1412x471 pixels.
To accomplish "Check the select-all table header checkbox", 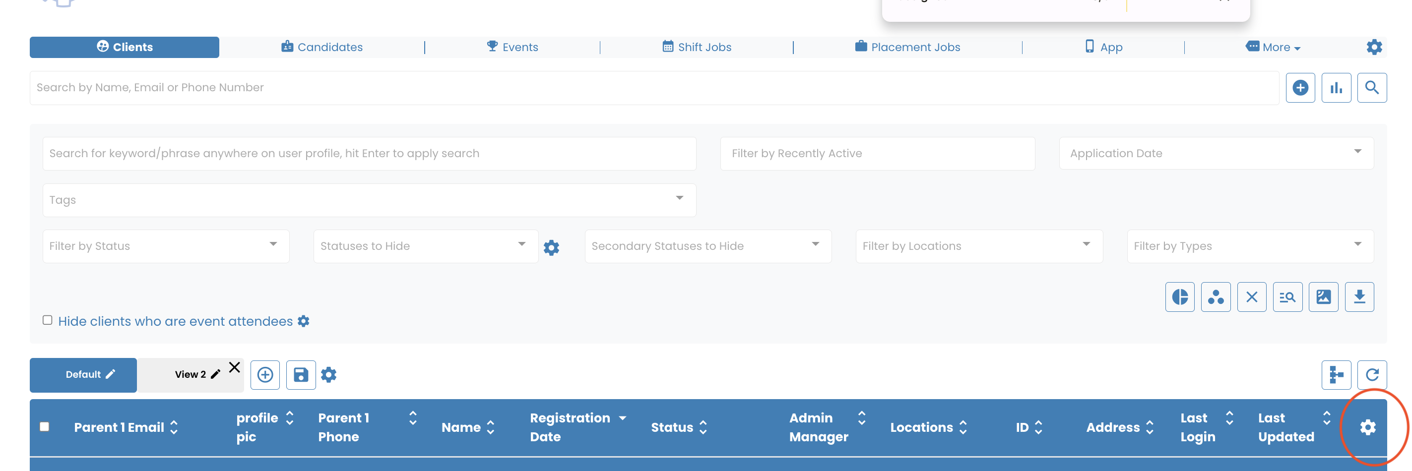I will 44,427.
